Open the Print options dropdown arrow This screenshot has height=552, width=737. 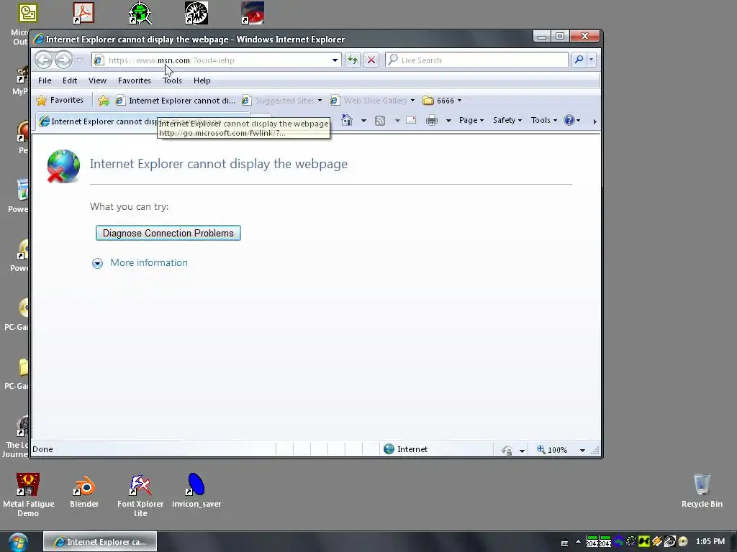pos(448,121)
